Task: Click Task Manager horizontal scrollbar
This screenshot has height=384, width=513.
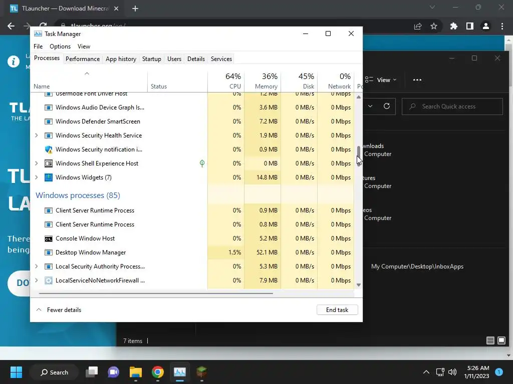Action: [156, 293]
